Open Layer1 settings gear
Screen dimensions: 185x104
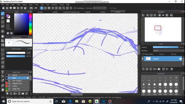click(180, 59)
